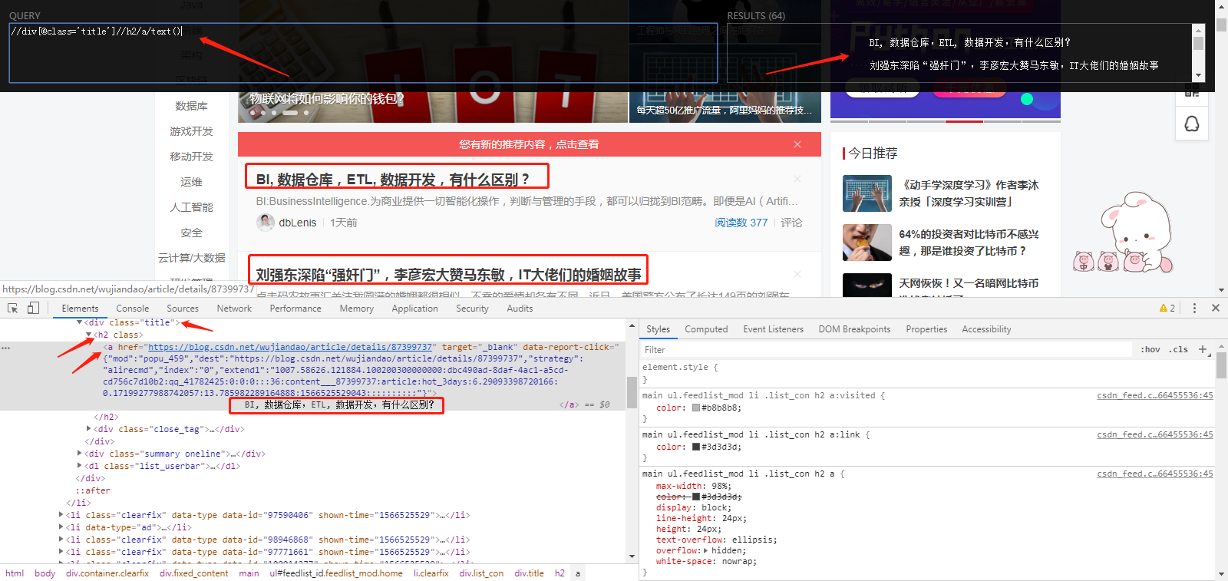Switch to the Computed styles tab

706,328
